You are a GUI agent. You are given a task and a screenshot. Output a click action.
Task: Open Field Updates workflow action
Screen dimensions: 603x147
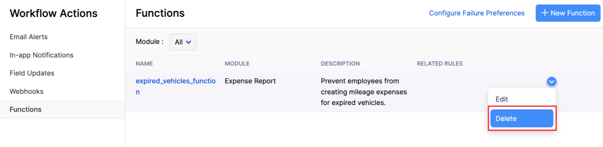(32, 73)
